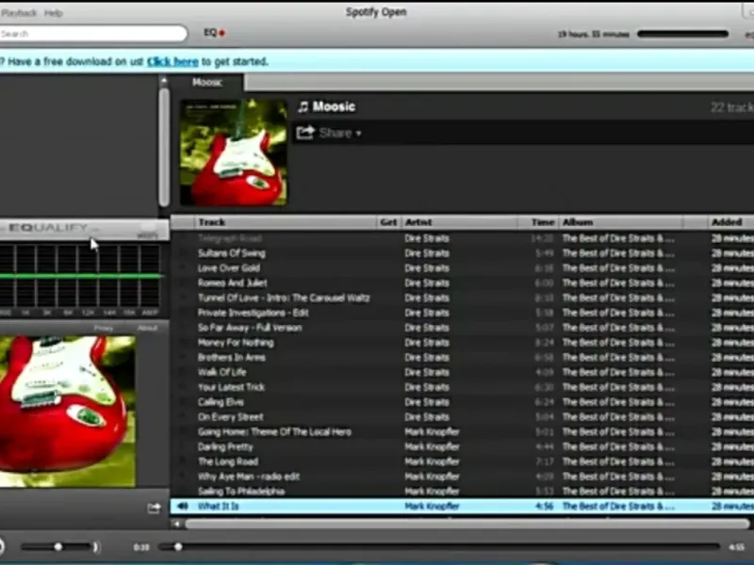Image resolution: width=754 pixels, height=565 pixels.
Task: Click the EQUALIFY panel title
Action: (x=48, y=228)
